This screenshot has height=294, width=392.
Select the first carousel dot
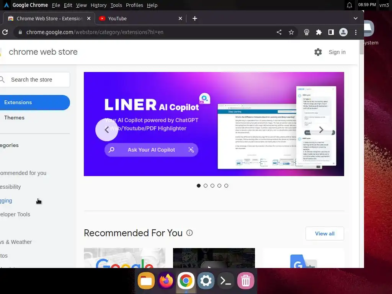(x=199, y=186)
